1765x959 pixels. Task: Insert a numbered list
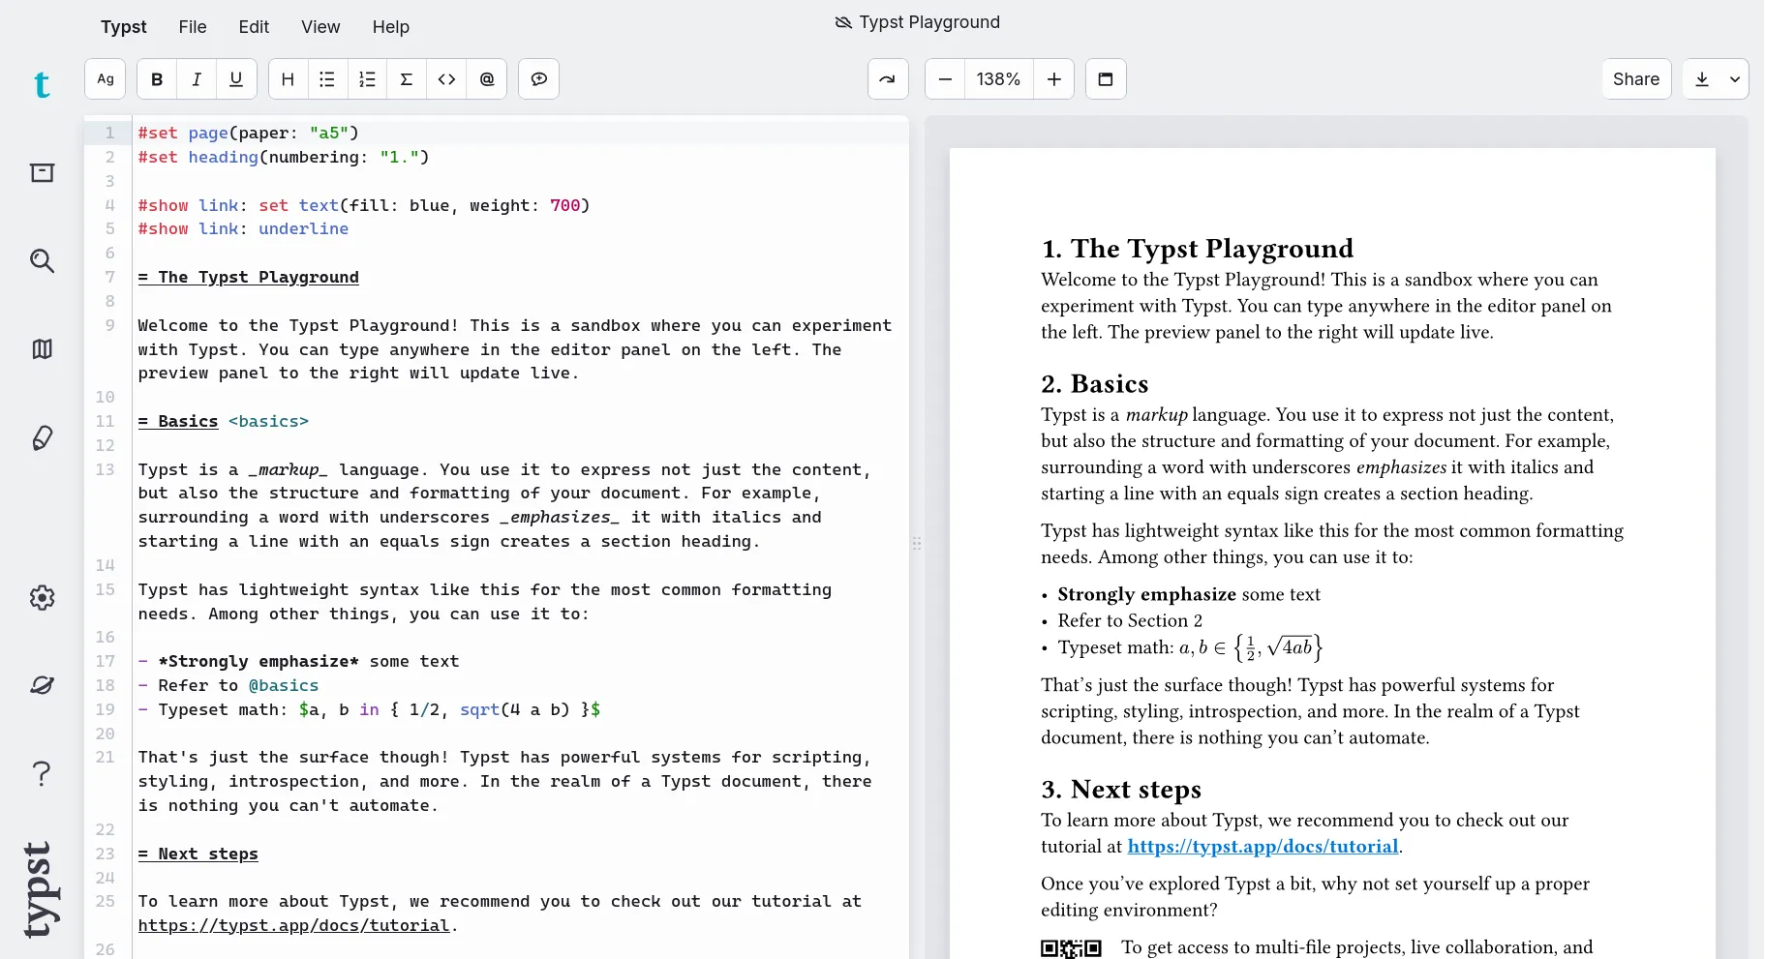click(367, 79)
